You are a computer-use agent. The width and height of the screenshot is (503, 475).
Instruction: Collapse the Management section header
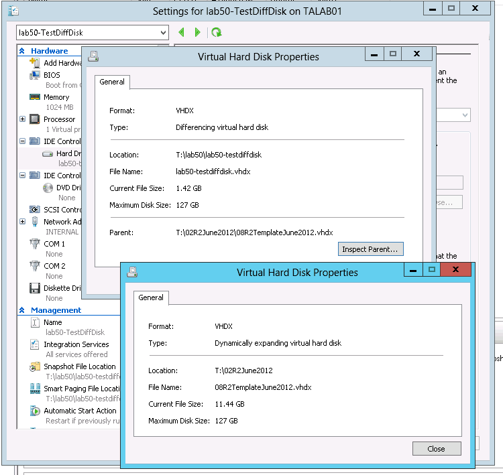pos(22,310)
